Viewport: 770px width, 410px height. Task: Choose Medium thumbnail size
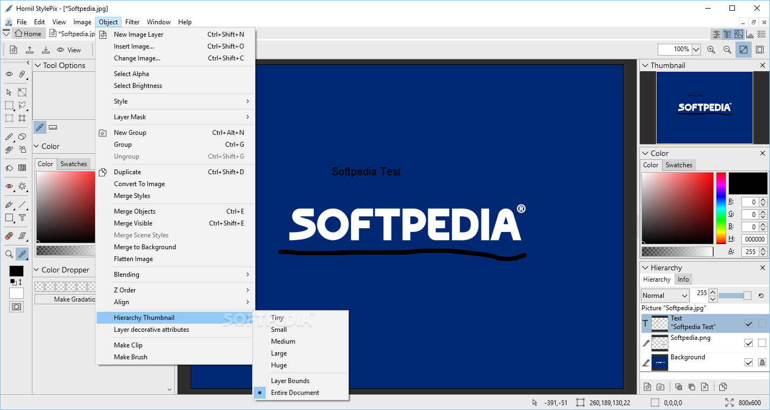[x=301, y=341]
